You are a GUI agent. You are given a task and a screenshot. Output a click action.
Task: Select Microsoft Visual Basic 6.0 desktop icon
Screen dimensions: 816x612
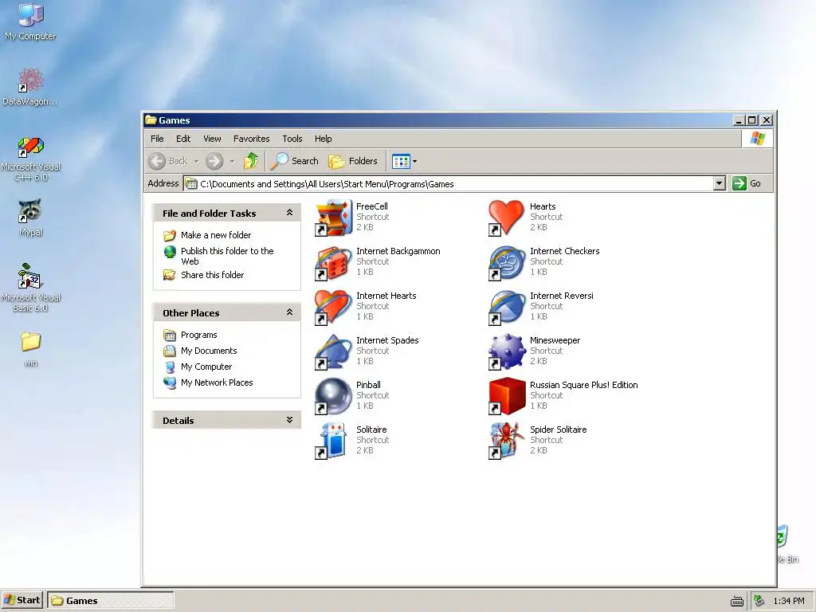click(31, 287)
